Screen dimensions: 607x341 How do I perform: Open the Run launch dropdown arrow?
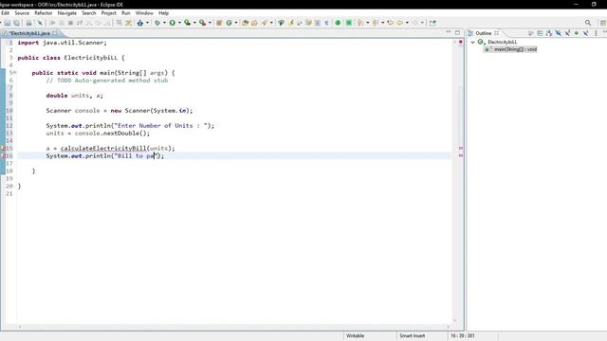coord(179,23)
